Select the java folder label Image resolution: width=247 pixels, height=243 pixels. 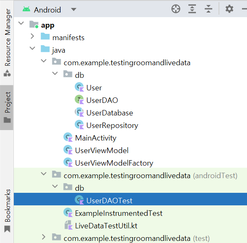59,51
